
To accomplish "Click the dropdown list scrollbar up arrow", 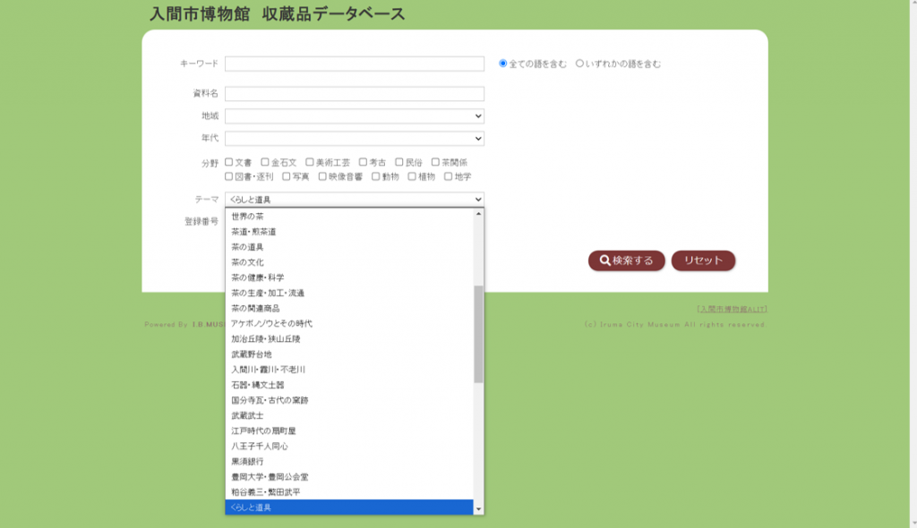I will pos(478,214).
